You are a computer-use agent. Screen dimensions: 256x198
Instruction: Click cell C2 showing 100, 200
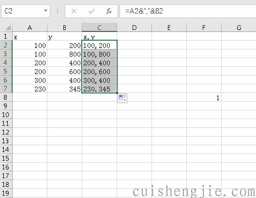point(99,45)
